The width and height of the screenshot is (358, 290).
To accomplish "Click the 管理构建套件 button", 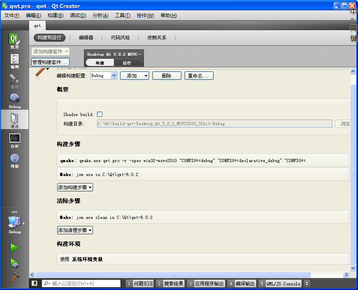I will pyautogui.click(x=51, y=62).
